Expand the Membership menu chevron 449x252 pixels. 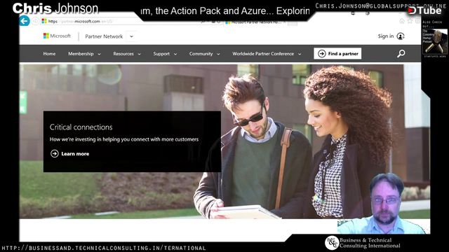click(x=99, y=54)
